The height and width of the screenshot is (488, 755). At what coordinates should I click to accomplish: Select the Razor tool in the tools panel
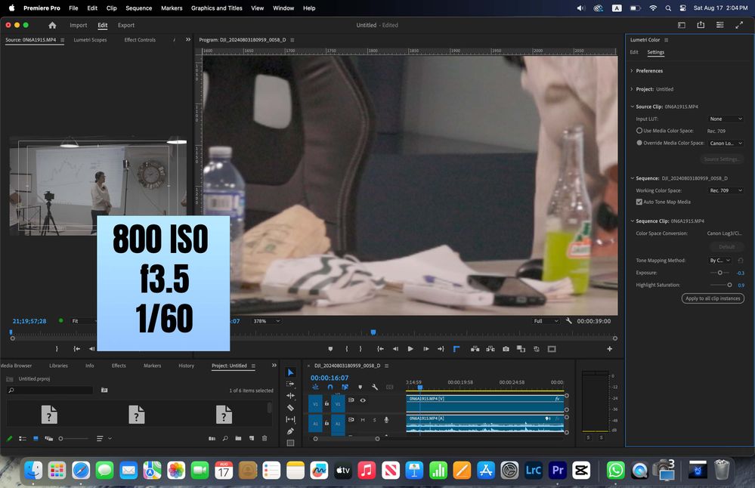pyautogui.click(x=290, y=407)
